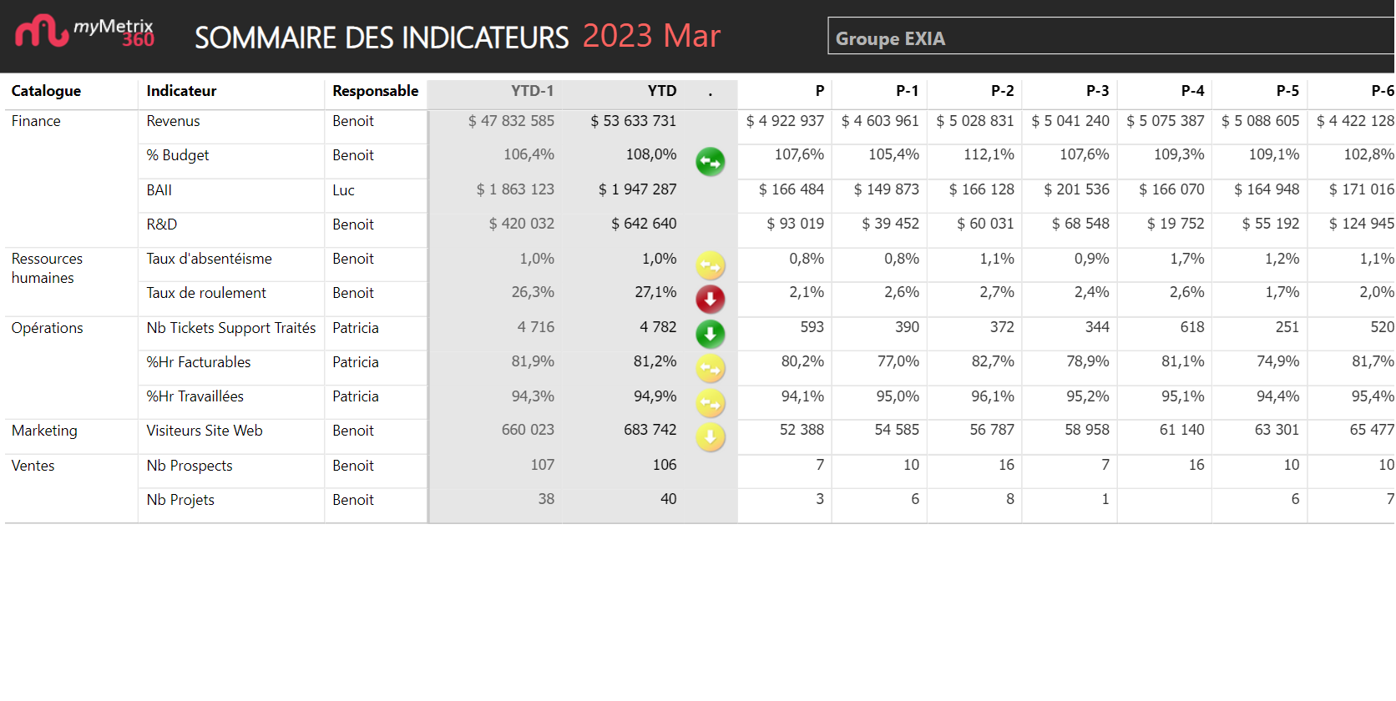This screenshot has width=1396, height=701.
Task: Click the Ressources humaines catalogue cell
Action: [47, 268]
